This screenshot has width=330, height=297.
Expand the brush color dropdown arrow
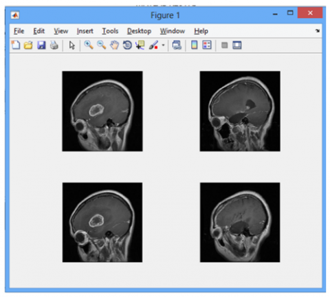pyautogui.click(x=163, y=45)
